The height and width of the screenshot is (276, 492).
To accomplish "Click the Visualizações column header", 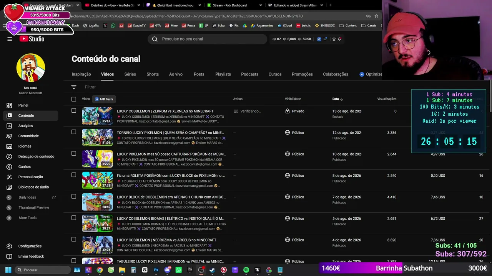I will tap(387, 99).
